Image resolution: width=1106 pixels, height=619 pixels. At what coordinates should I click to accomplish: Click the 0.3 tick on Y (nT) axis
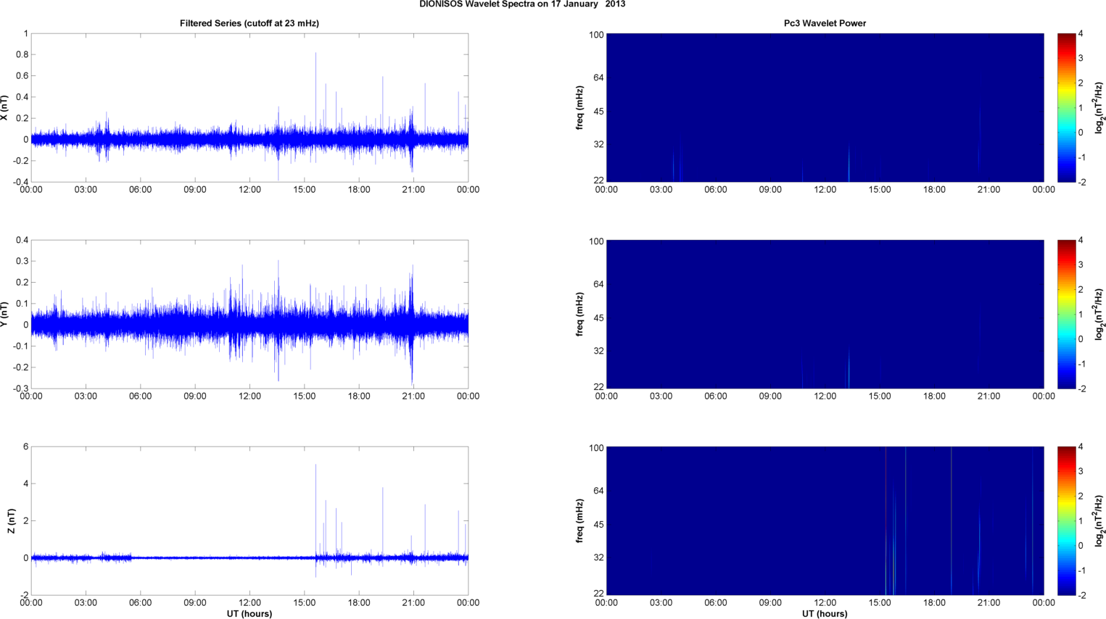pyautogui.click(x=22, y=261)
